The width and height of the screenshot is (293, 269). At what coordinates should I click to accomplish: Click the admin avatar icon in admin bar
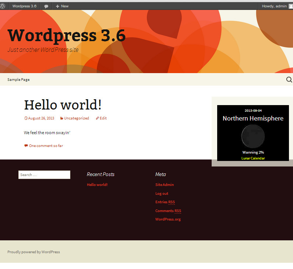tap(291, 6)
